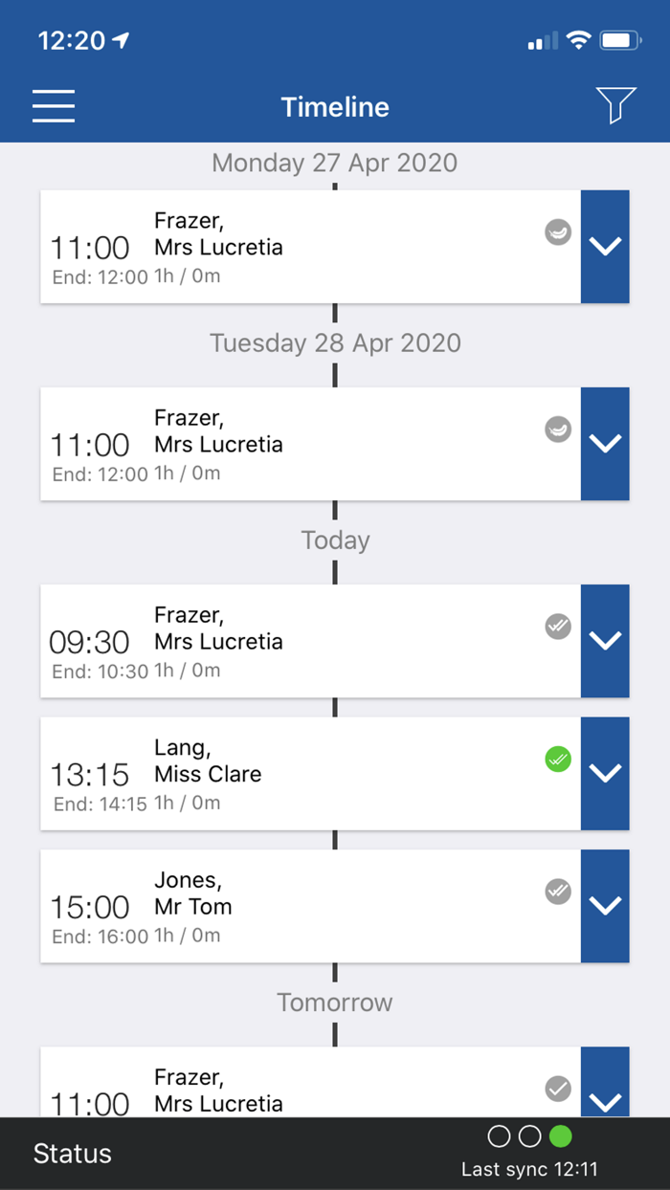670x1190 pixels.
Task: Open the timeline filter options
Action: coord(615,106)
